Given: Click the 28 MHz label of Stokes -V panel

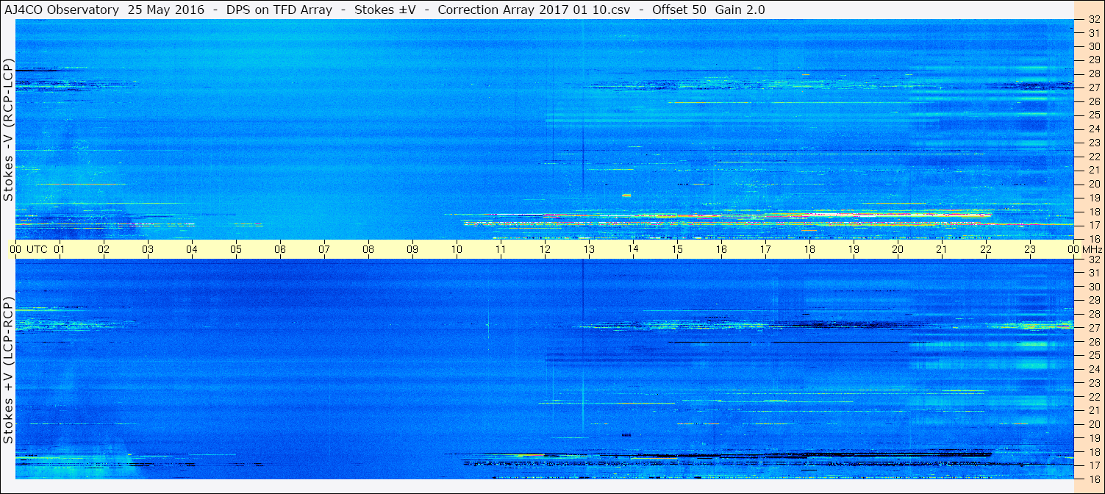Looking at the screenshot, I should pyautogui.click(x=1093, y=74).
